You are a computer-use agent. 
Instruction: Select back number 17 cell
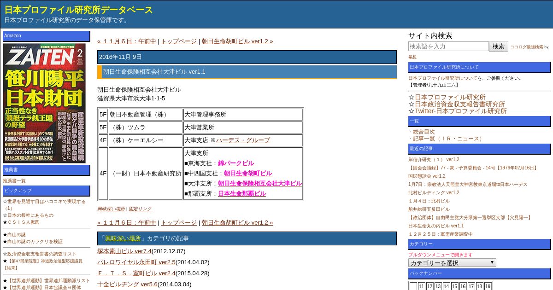tap(471, 286)
